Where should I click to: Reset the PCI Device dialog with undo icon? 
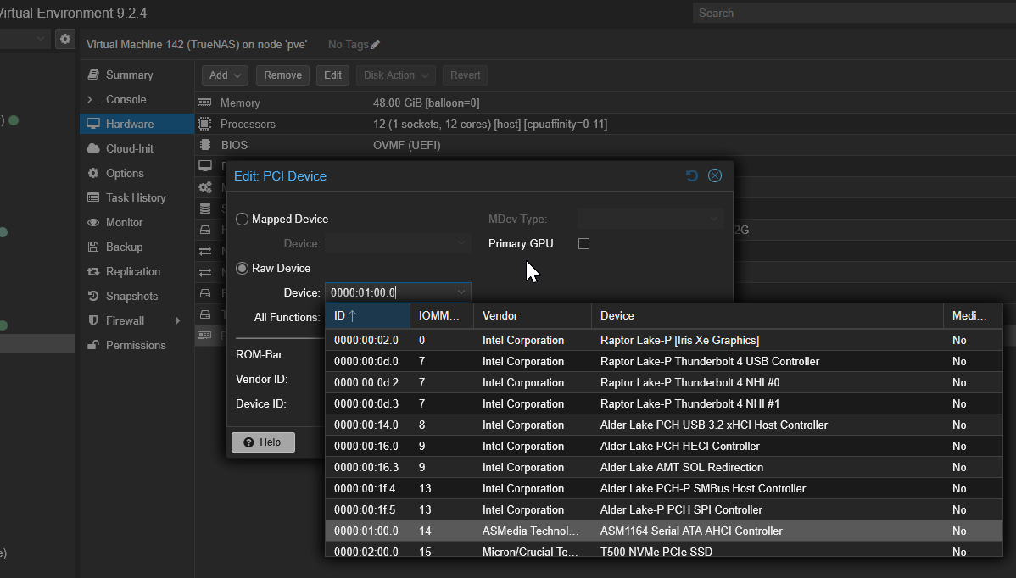pos(691,175)
